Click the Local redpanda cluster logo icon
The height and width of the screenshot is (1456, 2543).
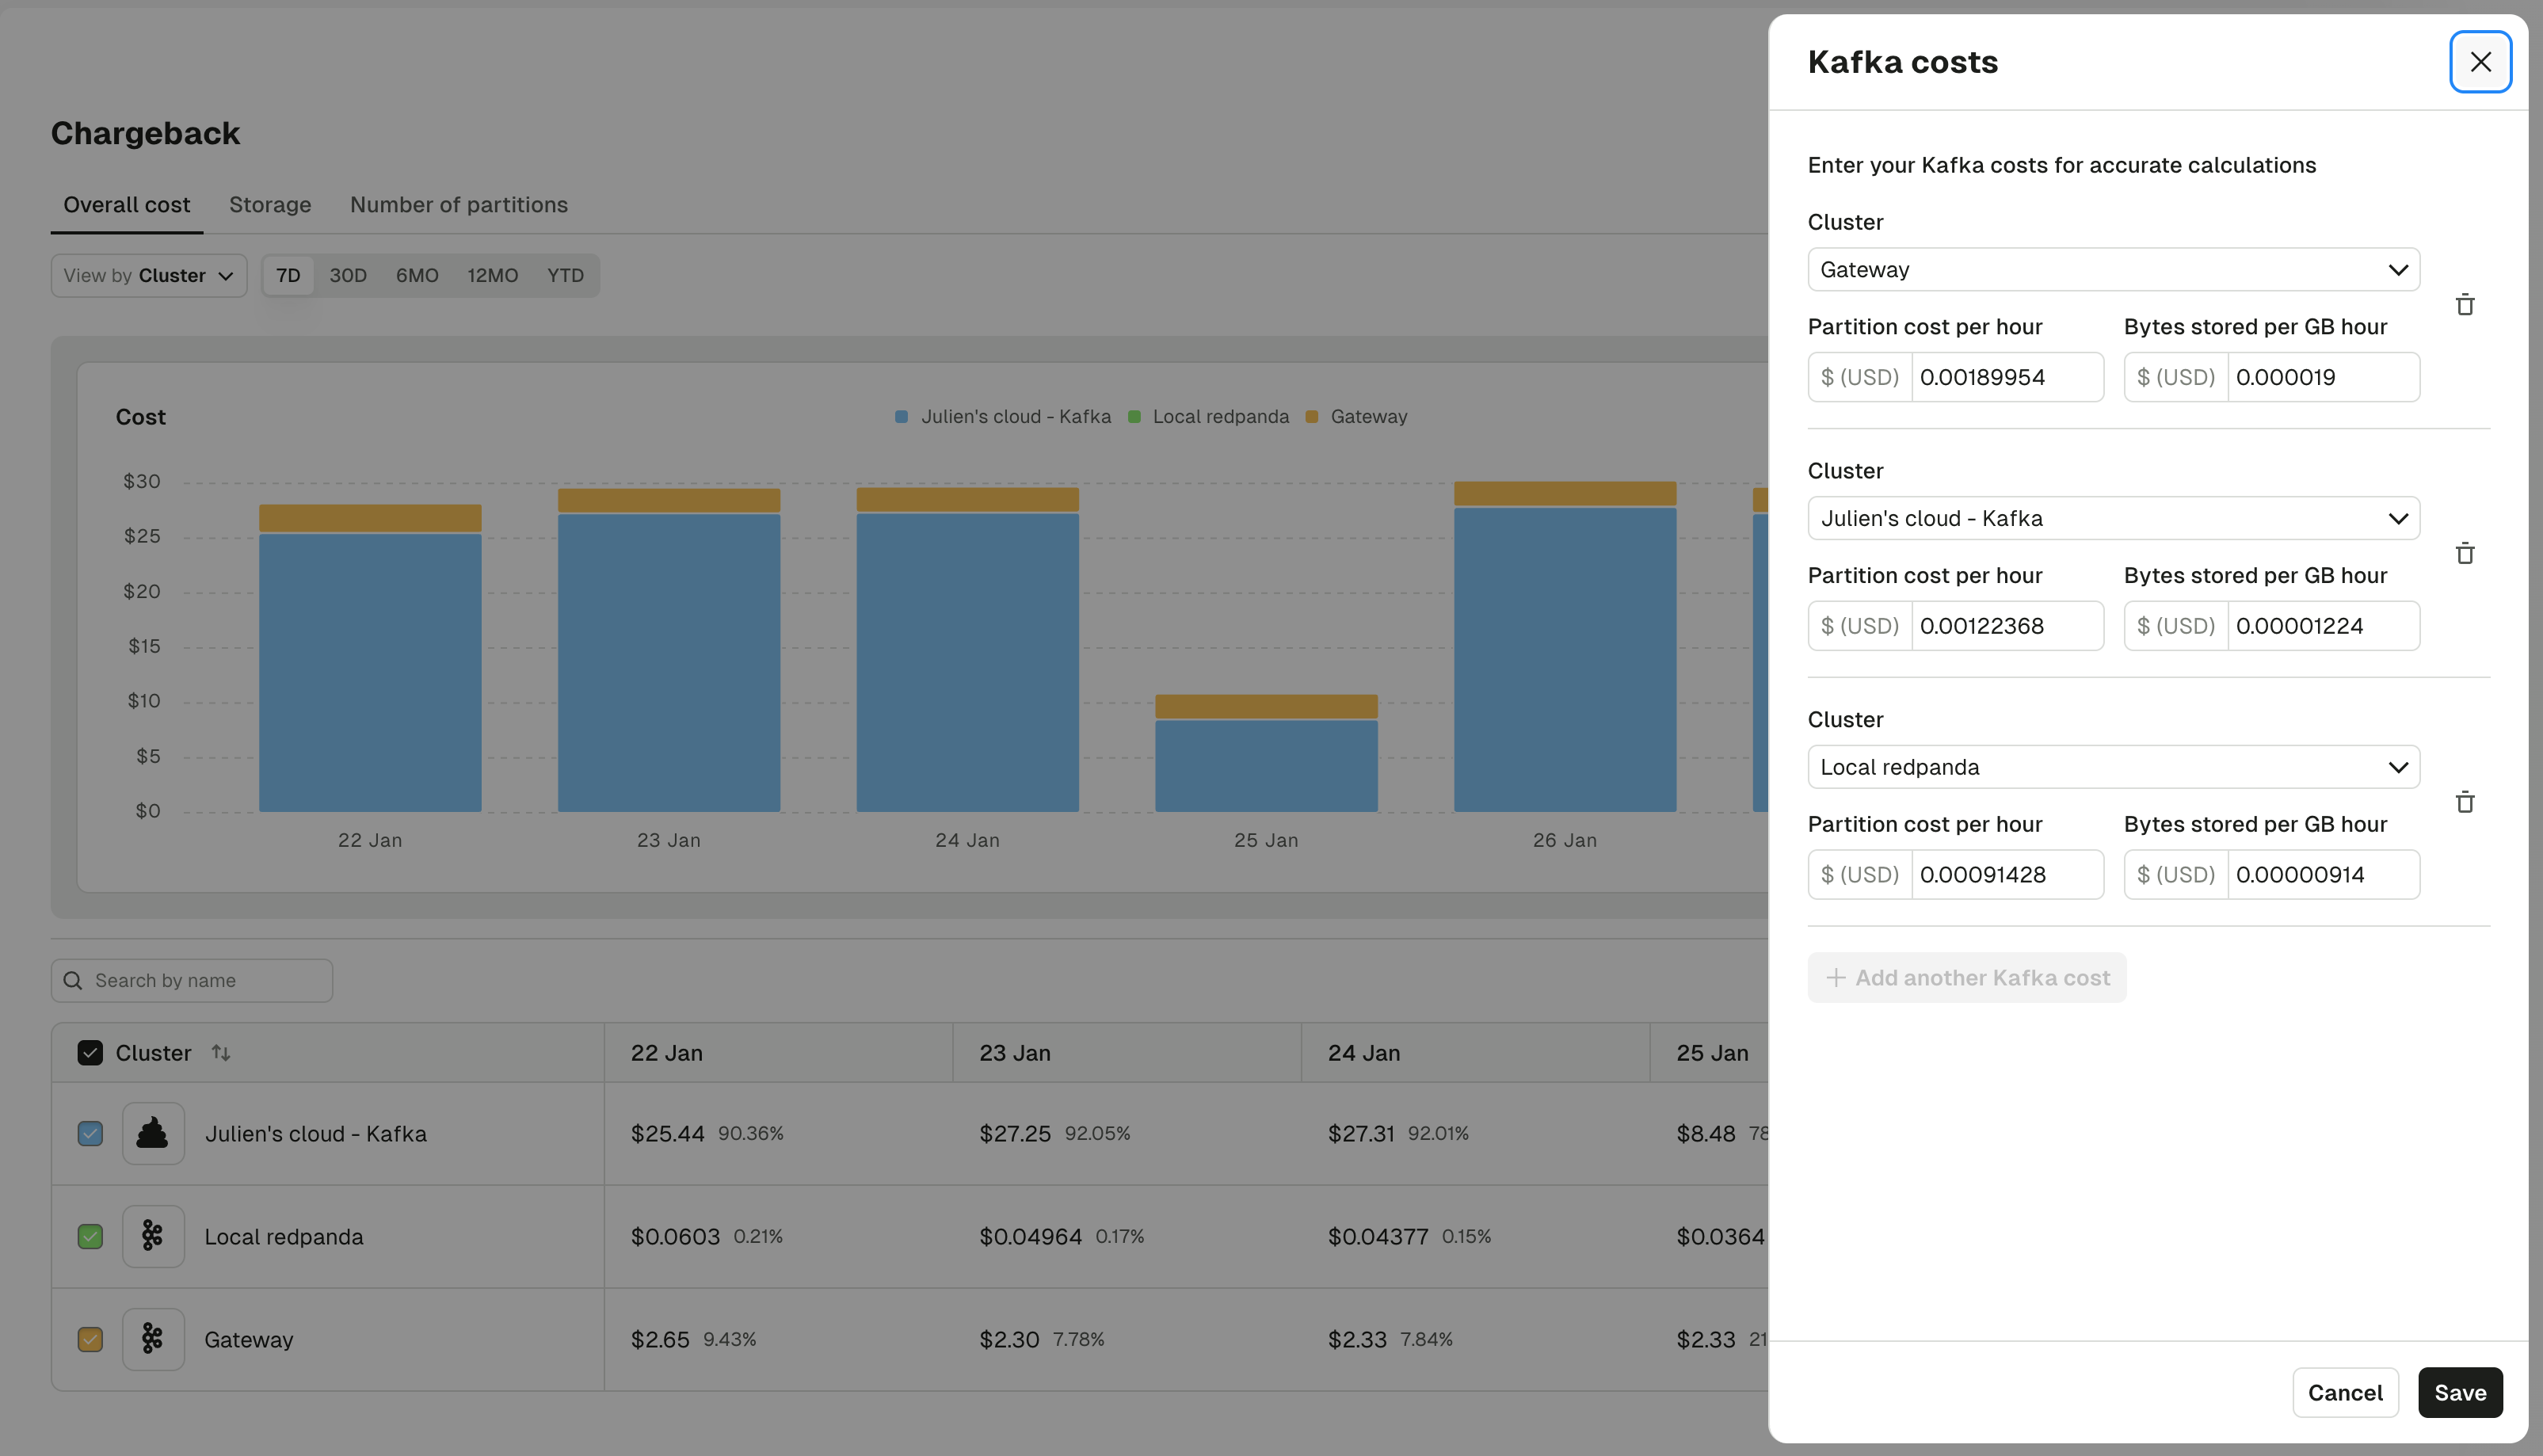point(153,1236)
